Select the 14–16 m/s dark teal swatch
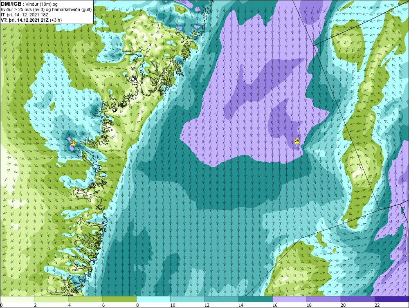 (255, 299)
